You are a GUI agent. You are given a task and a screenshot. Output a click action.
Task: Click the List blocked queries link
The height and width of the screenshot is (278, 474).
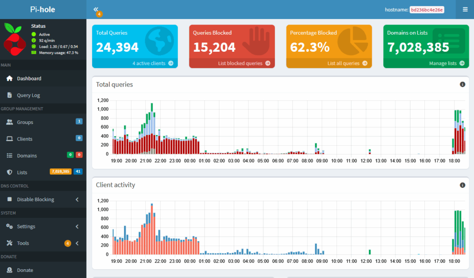point(240,63)
